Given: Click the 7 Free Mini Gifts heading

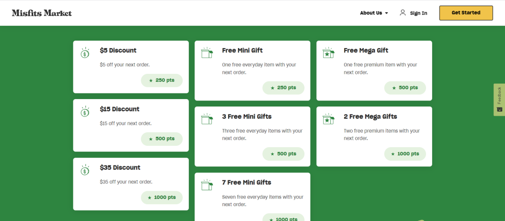Looking at the screenshot, I should pos(247,182).
